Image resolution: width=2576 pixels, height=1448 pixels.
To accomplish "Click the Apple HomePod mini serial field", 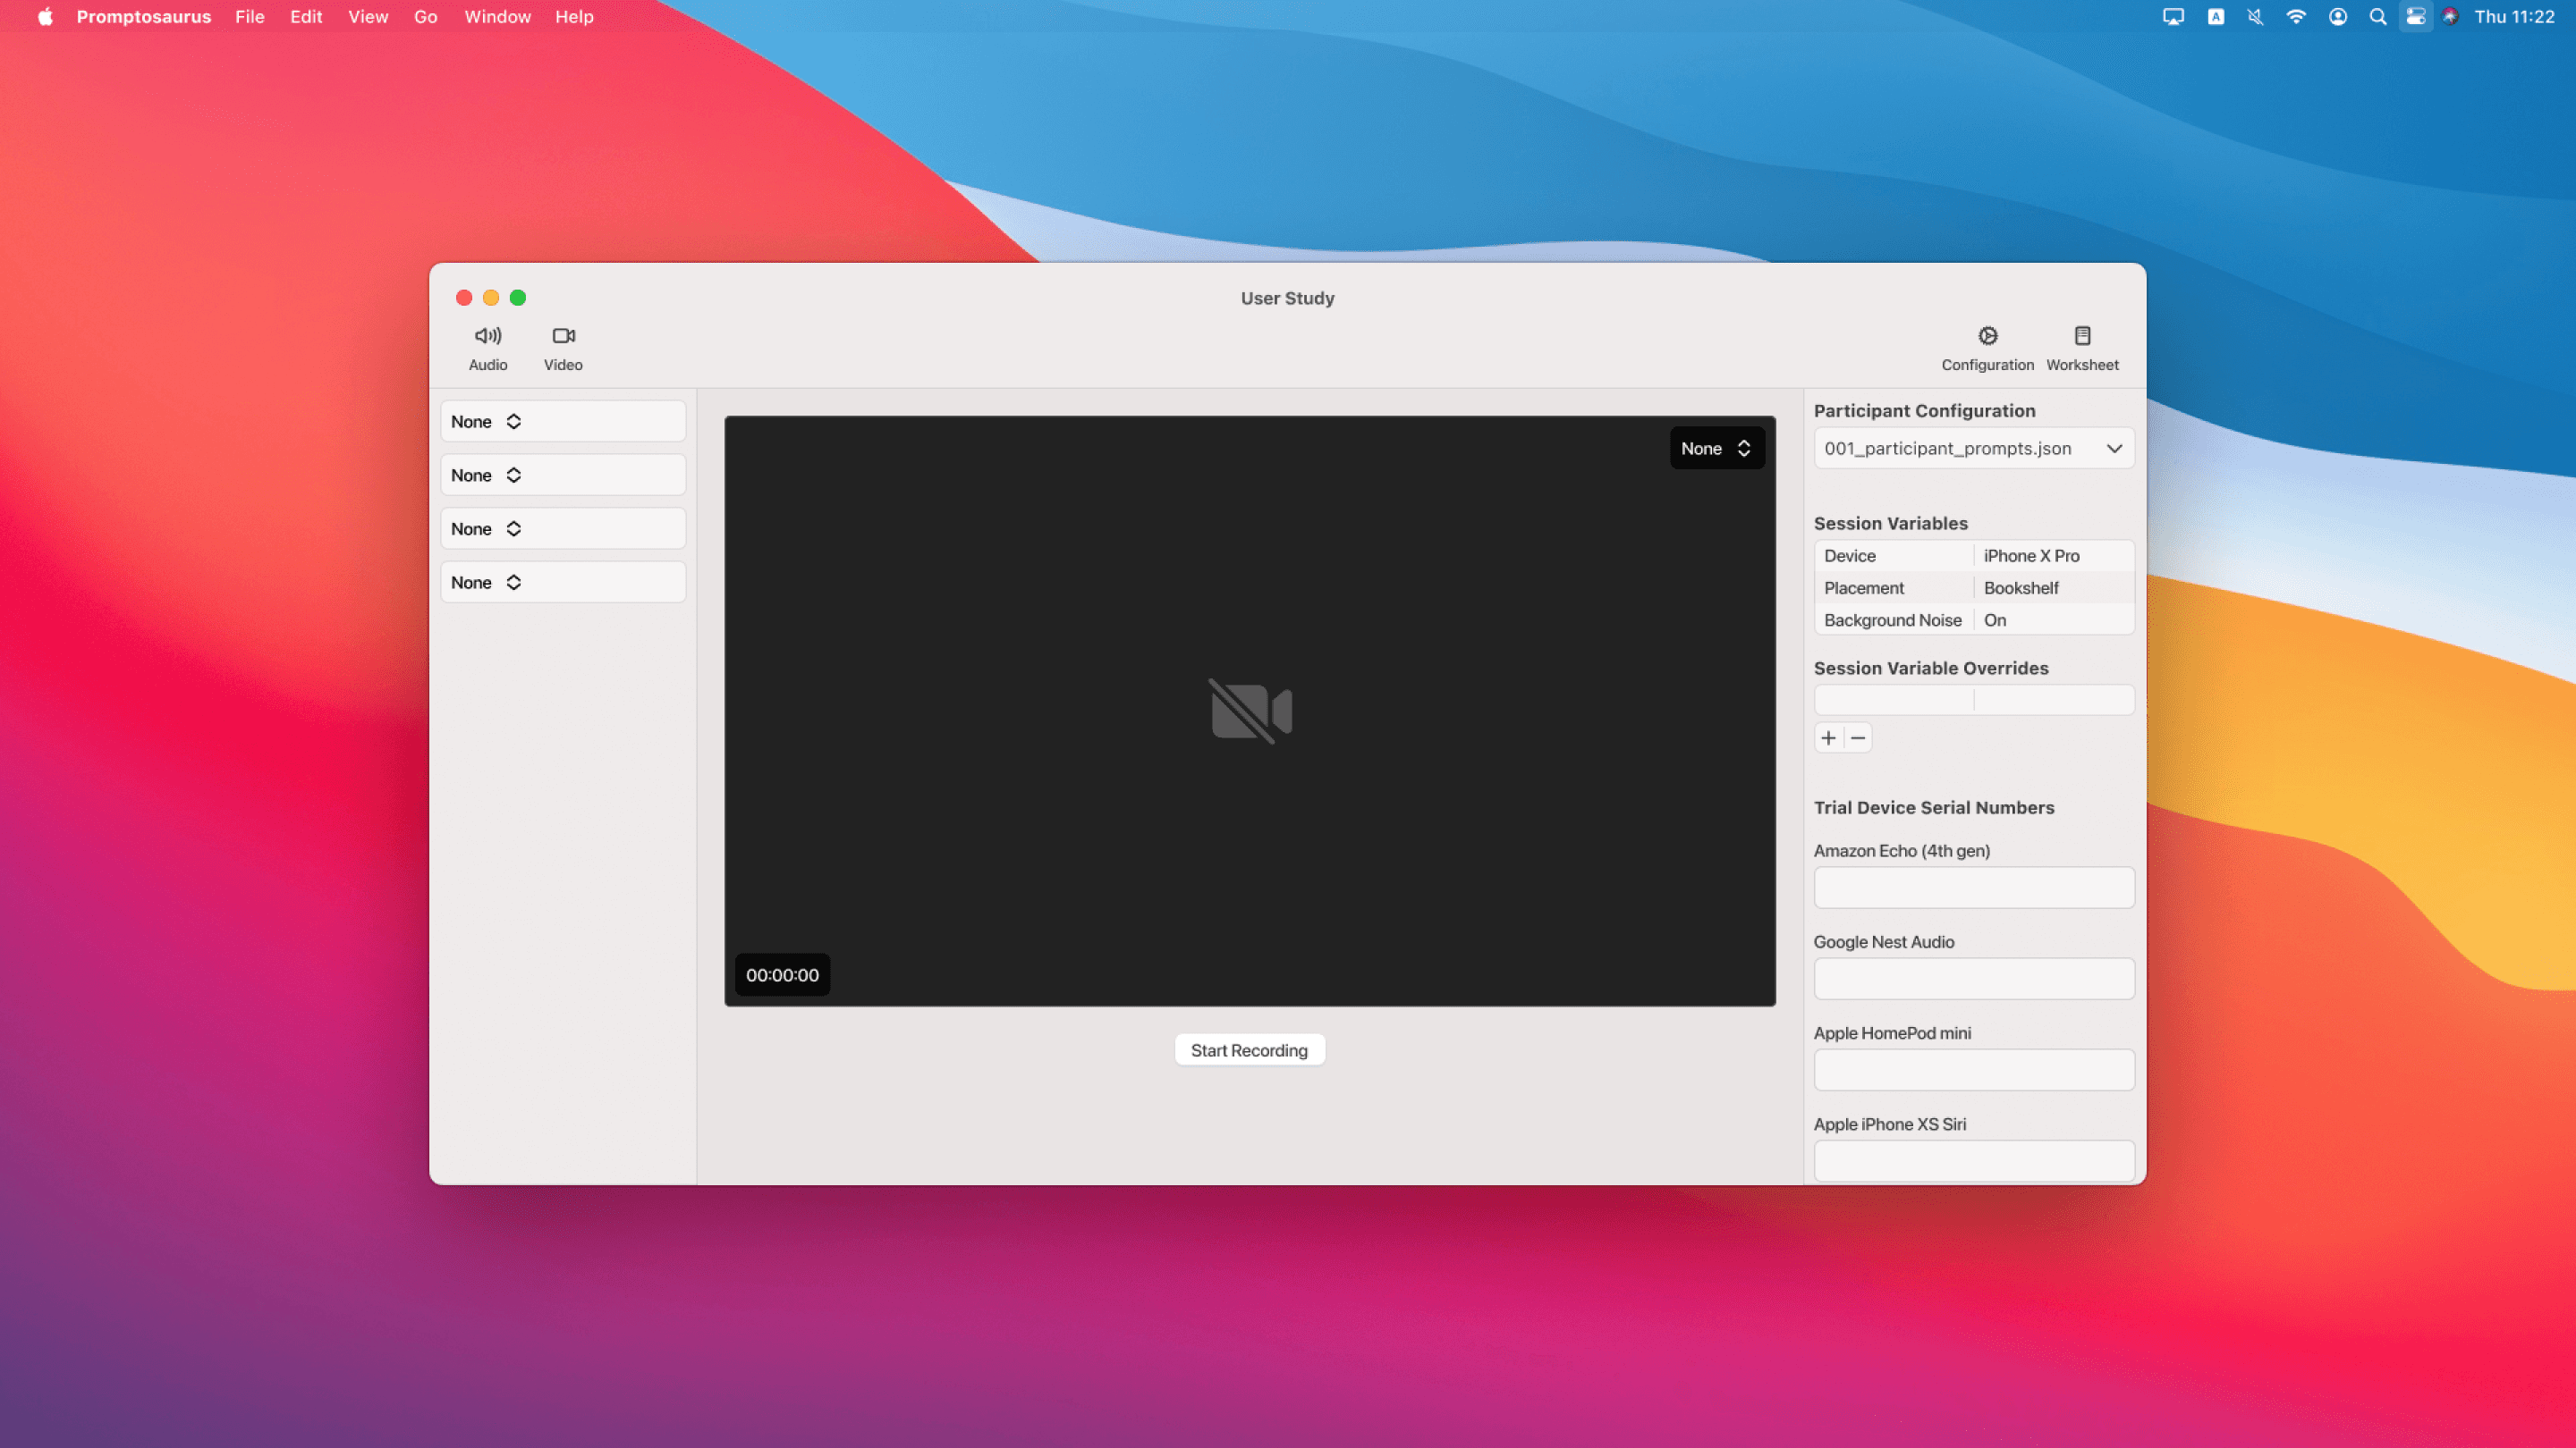I will coord(1974,1070).
